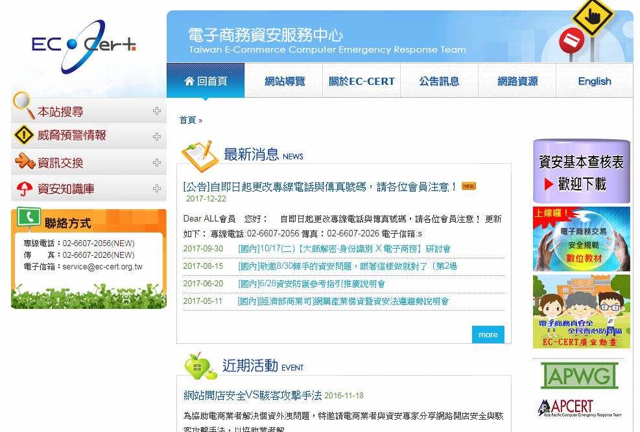Click the 威脅預警情報 sidebar label
The width and height of the screenshot is (640, 432).
tap(72, 135)
